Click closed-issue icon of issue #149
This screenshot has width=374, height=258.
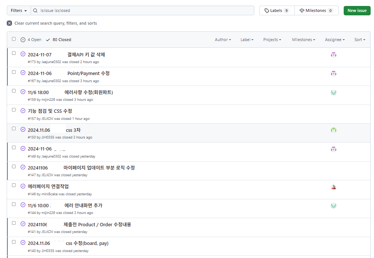click(23, 148)
